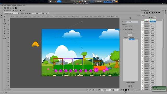Select the Rectangle shape tool
The width and height of the screenshot is (167, 94).
tap(4, 24)
